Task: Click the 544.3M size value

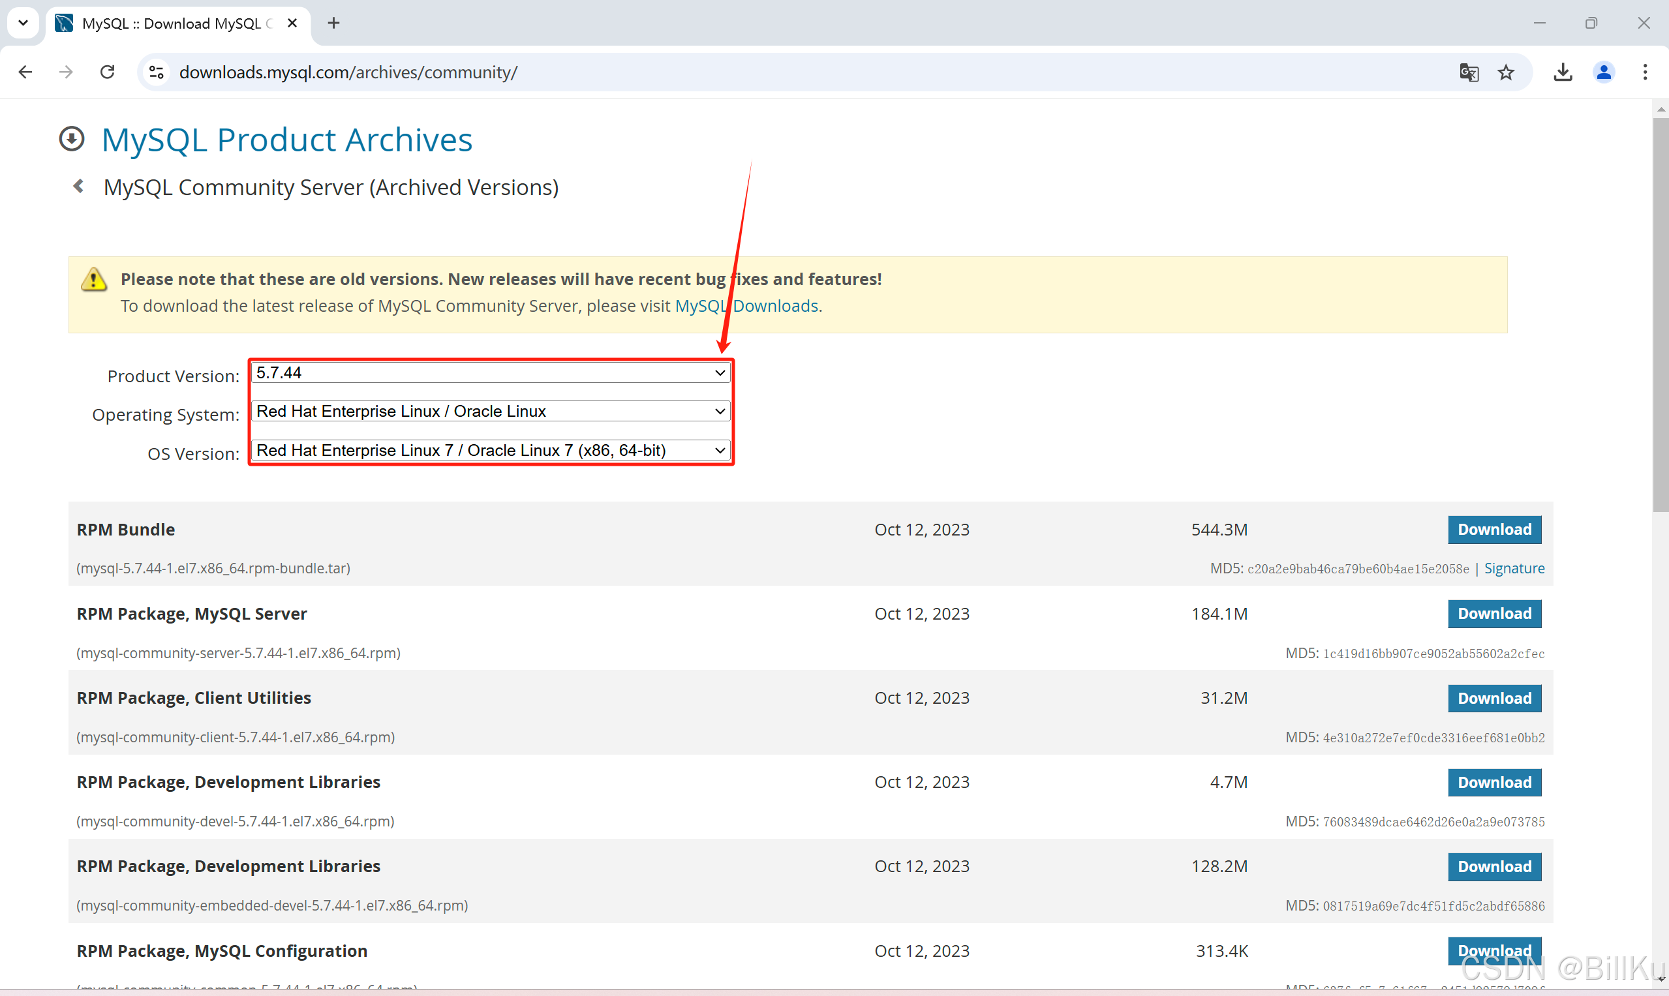Action: click(1219, 530)
